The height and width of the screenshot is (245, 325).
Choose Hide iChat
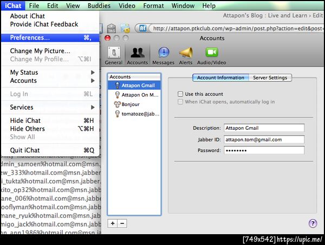point(50,121)
